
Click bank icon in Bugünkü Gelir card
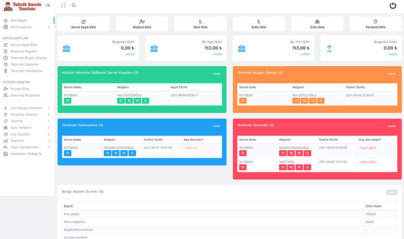pyautogui.click(x=66, y=48)
